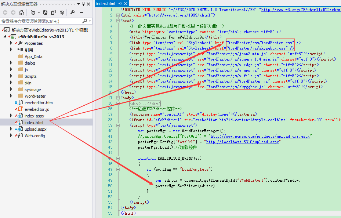Viewport: 341px width, 218px height.
Task: Select the App_Data folder
Action: click(33, 57)
